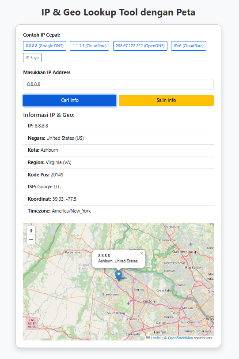Click the Timezone: America/New_York row

tap(118, 211)
